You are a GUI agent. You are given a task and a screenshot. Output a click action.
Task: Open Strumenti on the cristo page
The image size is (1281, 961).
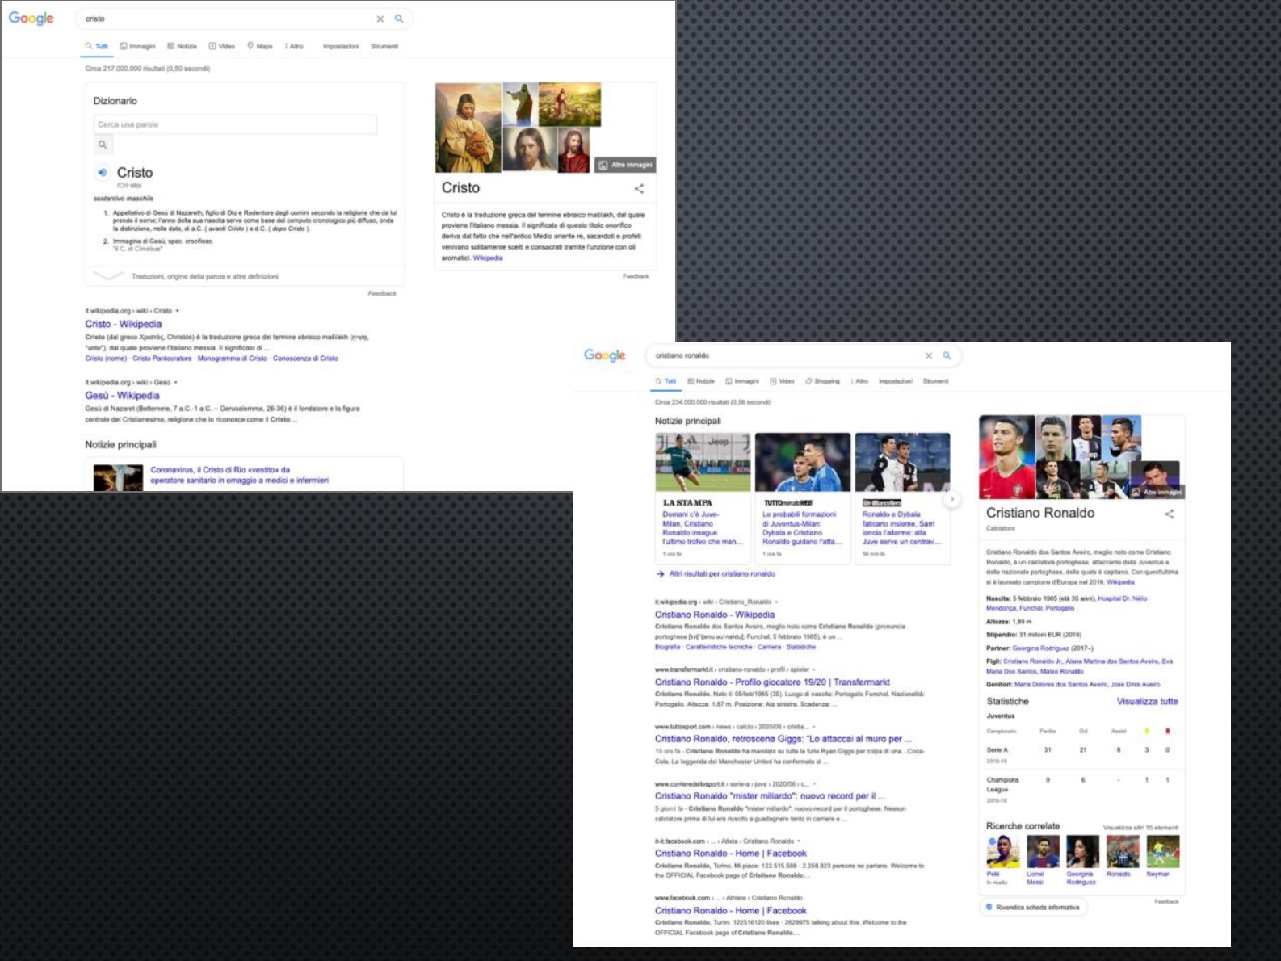384,46
